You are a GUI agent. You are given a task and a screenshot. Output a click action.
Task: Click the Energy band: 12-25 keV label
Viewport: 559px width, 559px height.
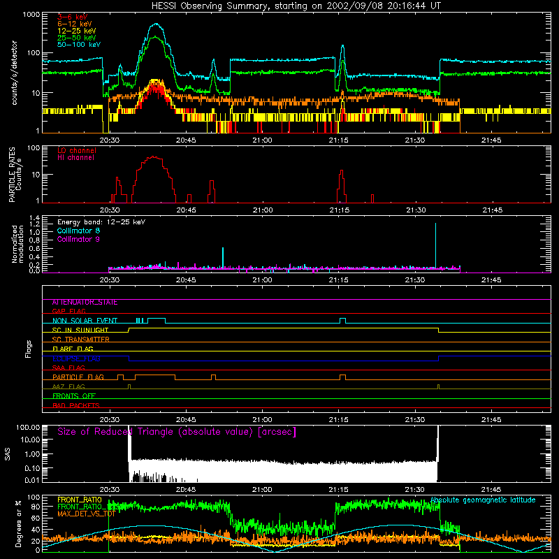click(x=101, y=222)
